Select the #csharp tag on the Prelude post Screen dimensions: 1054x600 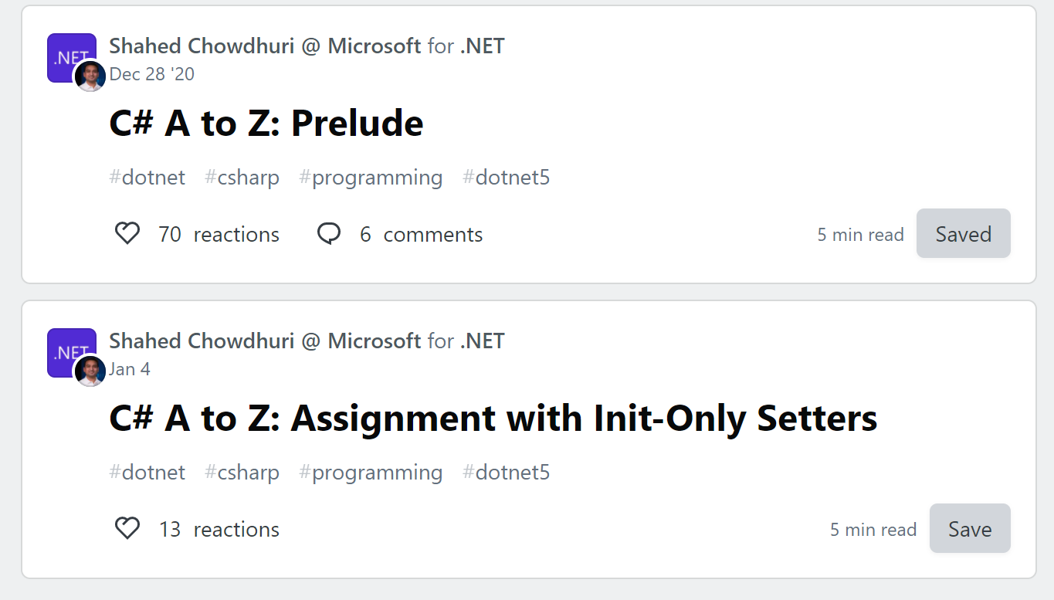(242, 178)
